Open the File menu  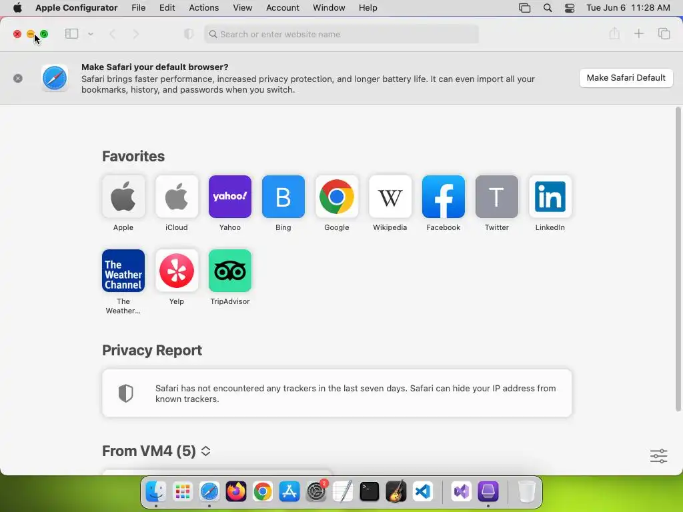coord(139,8)
